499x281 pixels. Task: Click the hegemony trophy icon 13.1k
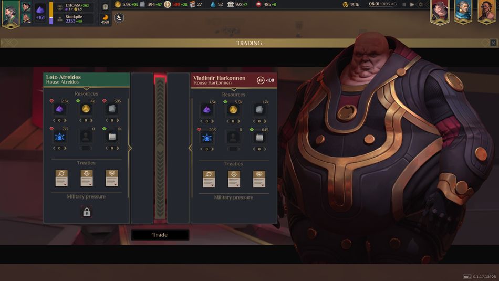pyautogui.click(x=345, y=4)
